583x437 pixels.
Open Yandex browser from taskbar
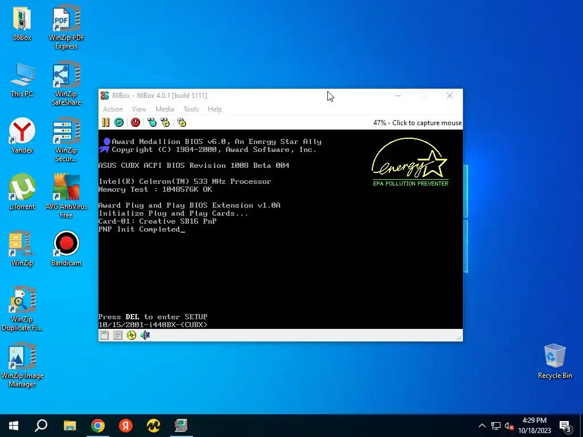(126, 426)
